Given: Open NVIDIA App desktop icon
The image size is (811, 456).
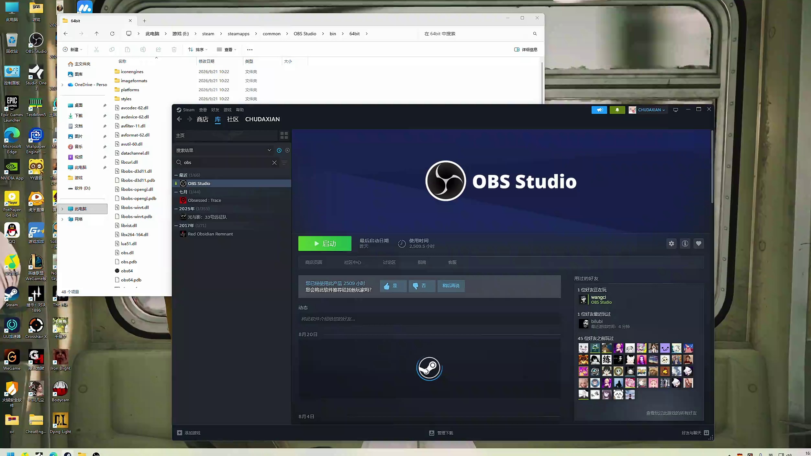Looking at the screenshot, I should tap(12, 170).
